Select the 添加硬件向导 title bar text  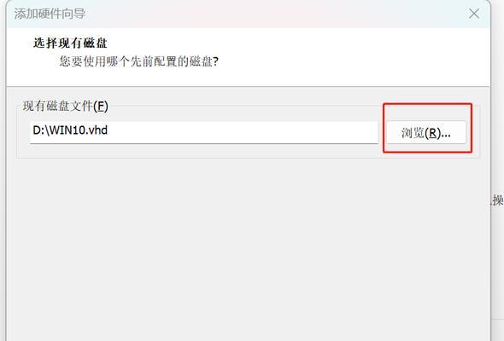[x=50, y=14]
